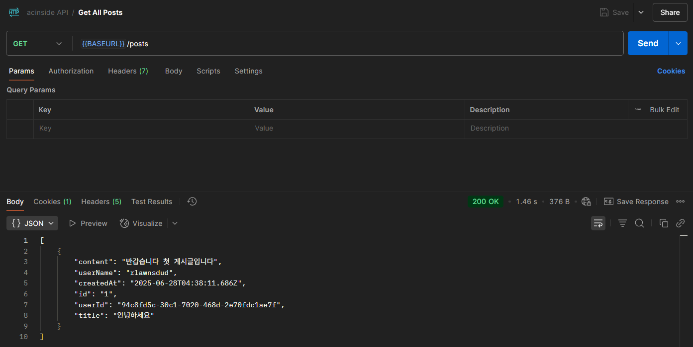The image size is (693, 347).
Task: Click the Key column header
Action: [45, 110]
